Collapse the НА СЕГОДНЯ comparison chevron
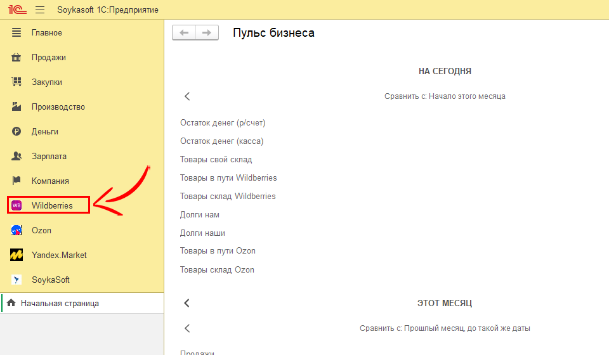Viewport: 609px width, 355px height. [187, 96]
